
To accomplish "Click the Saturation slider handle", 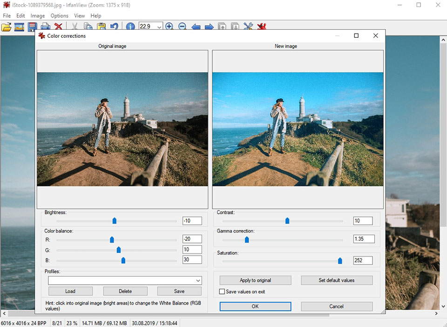I will coord(340,261).
